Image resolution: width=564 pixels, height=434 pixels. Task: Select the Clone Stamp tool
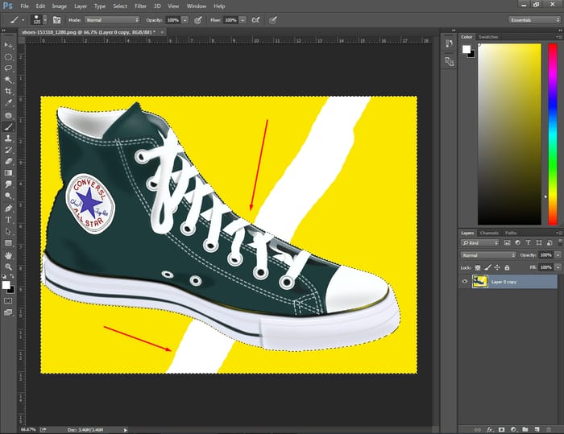pyautogui.click(x=8, y=138)
